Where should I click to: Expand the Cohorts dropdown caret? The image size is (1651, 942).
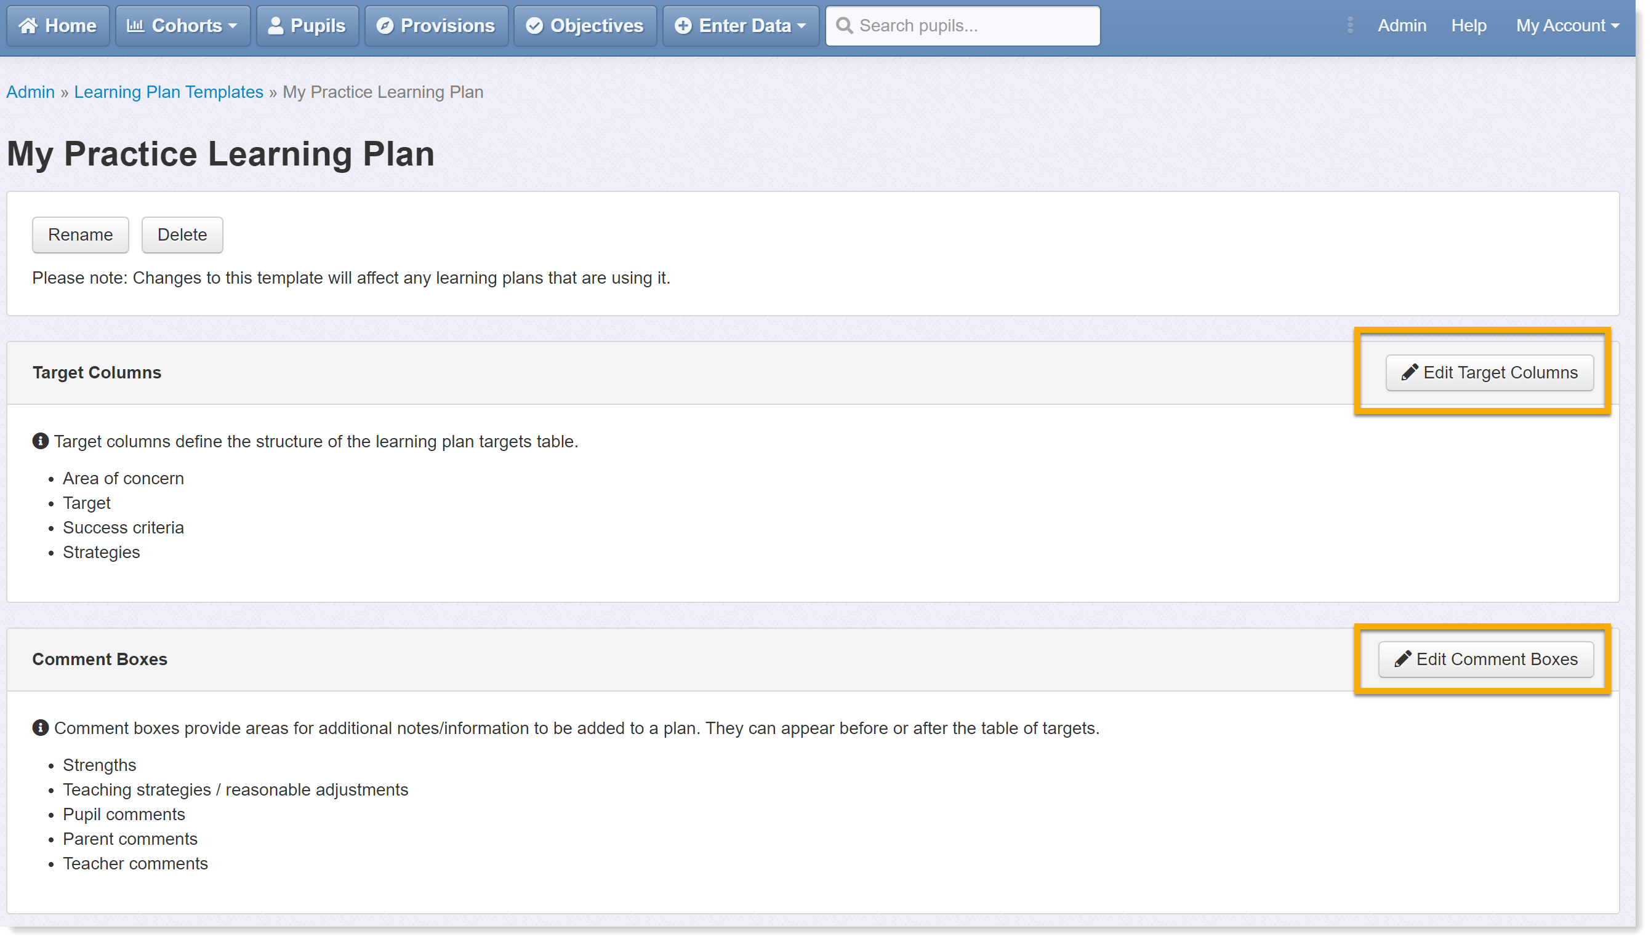[x=233, y=26]
